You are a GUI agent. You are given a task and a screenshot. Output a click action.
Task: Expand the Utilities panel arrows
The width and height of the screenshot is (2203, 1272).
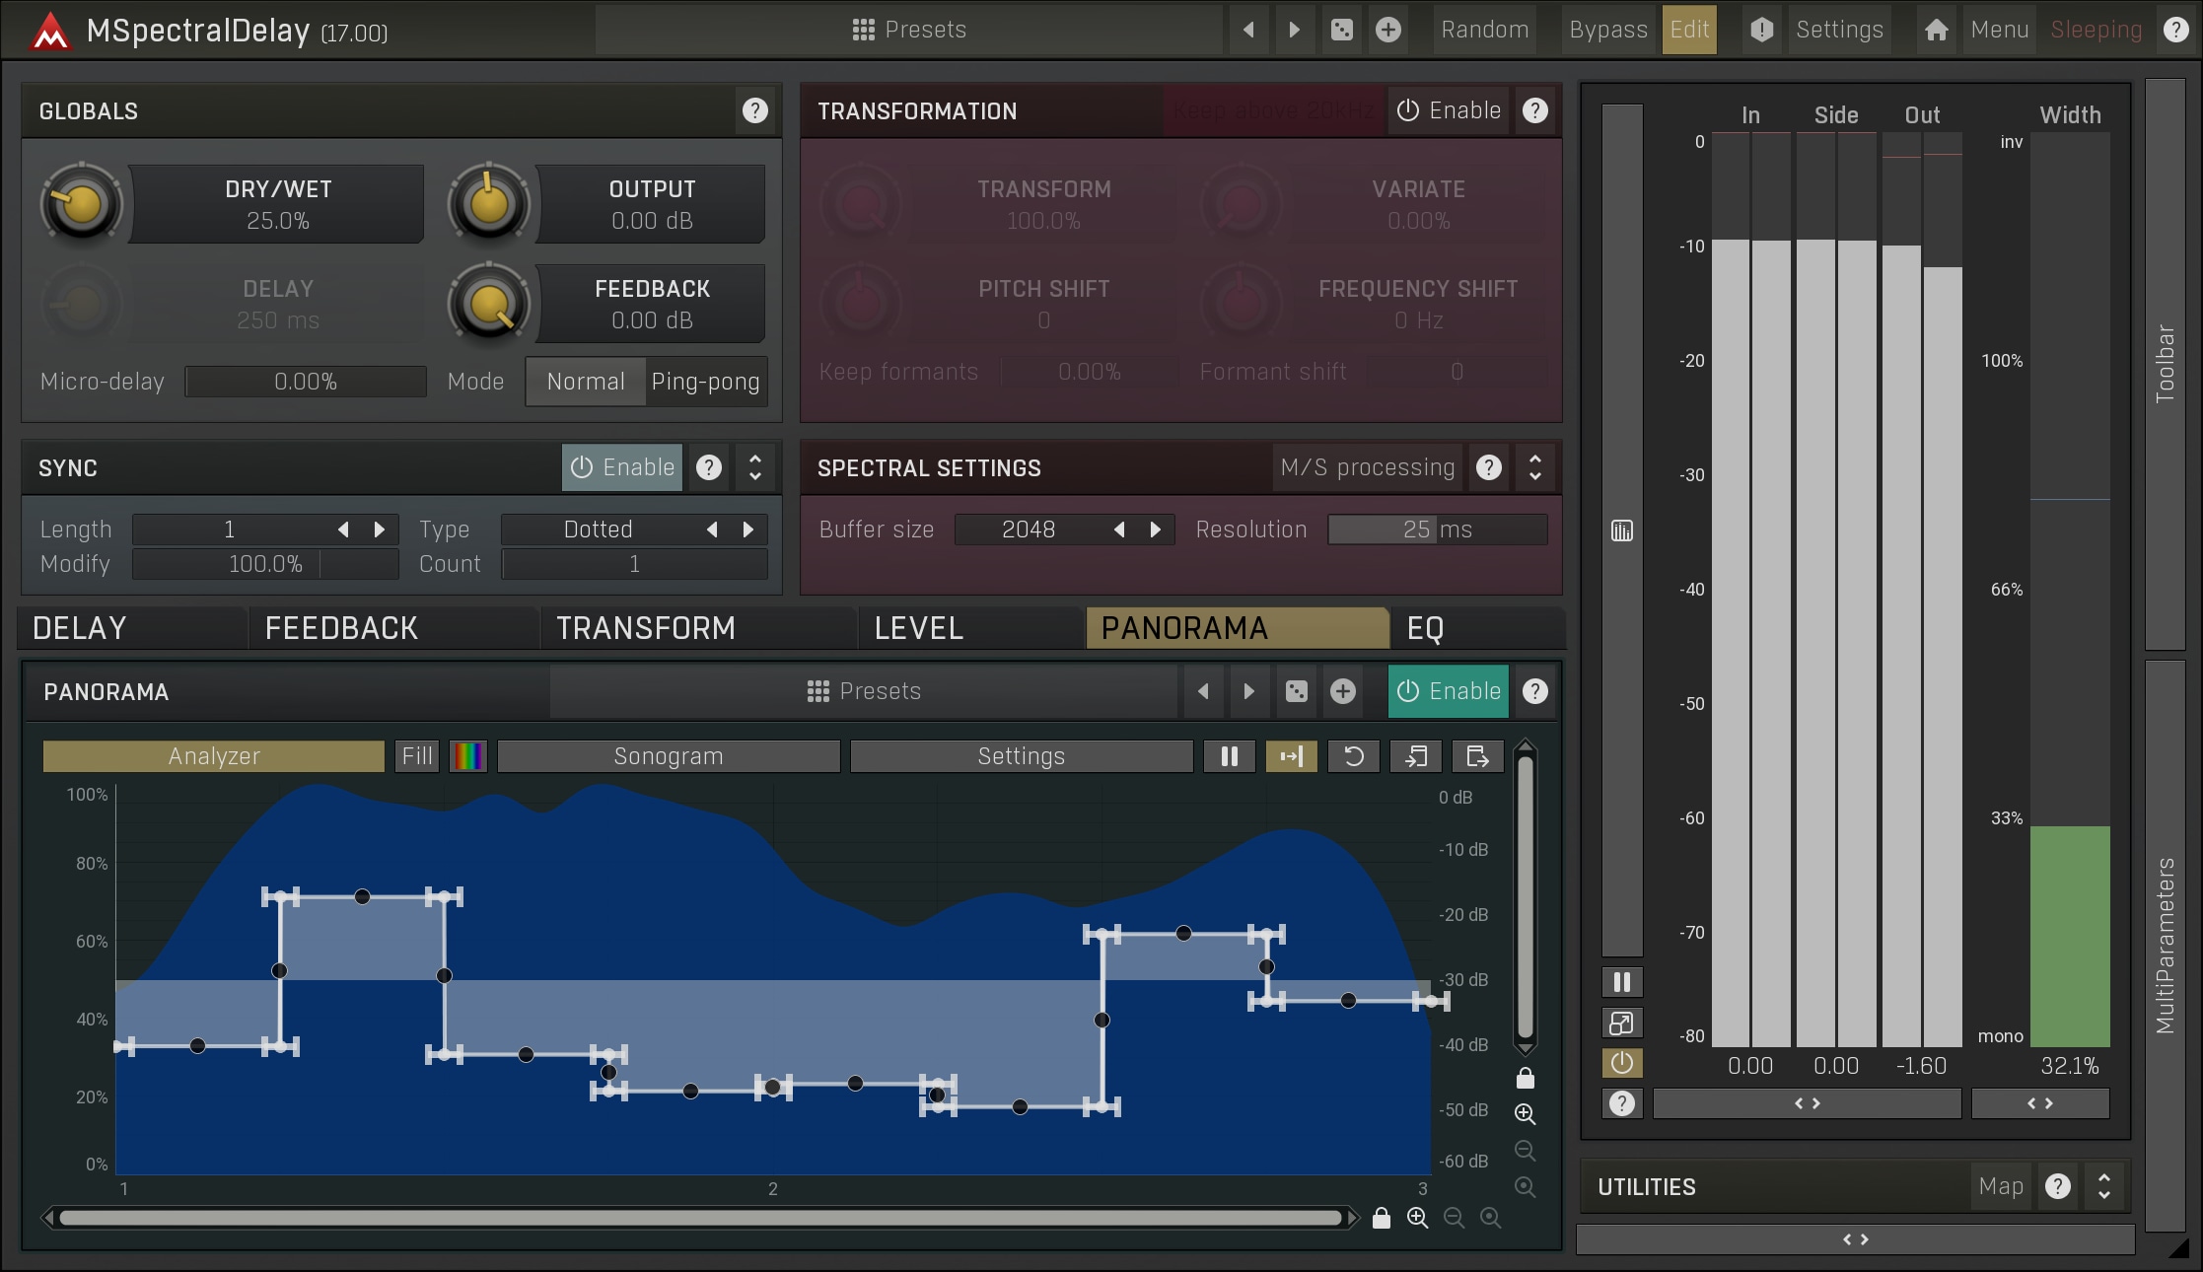[2103, 1186]
